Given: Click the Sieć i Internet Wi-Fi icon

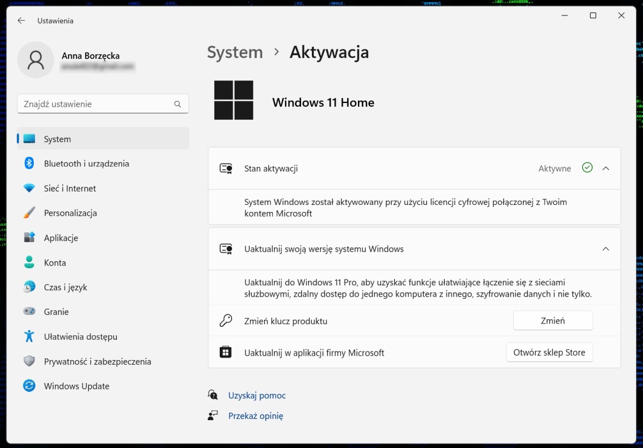Looking at the screenshot, I should point(29,188).
